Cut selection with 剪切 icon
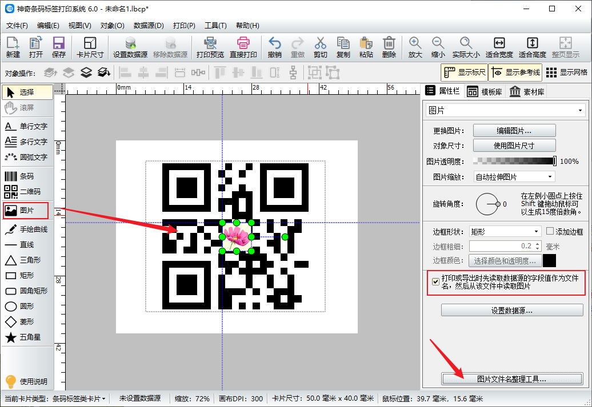Image resolution: width=592 pixels, height=407 pixels. point(320,47)
